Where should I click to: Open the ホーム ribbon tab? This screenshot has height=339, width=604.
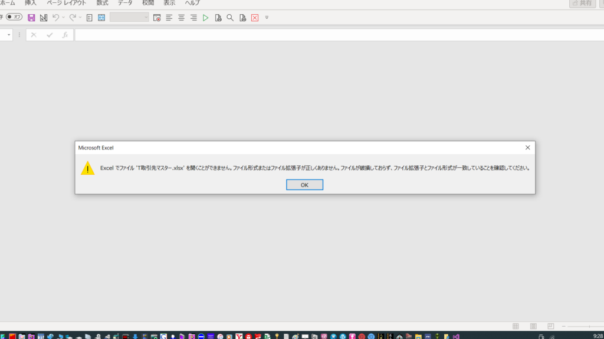pos(8,3)
